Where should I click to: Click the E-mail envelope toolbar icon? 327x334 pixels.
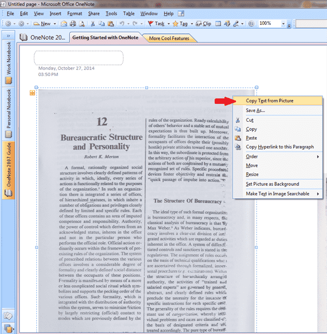coord(64,24)
